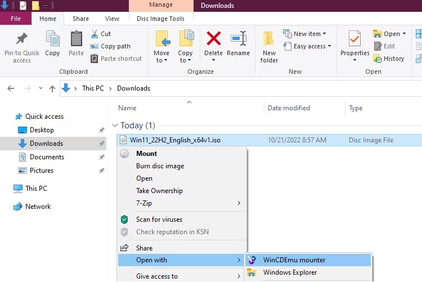Screen dimensions: 422x282
Task: Choose Share from context menu
Action: (182, 248)
